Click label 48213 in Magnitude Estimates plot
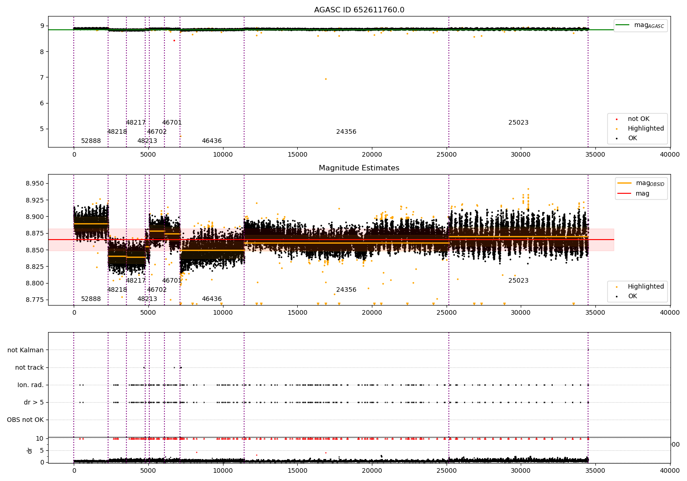 pos(147,299)
